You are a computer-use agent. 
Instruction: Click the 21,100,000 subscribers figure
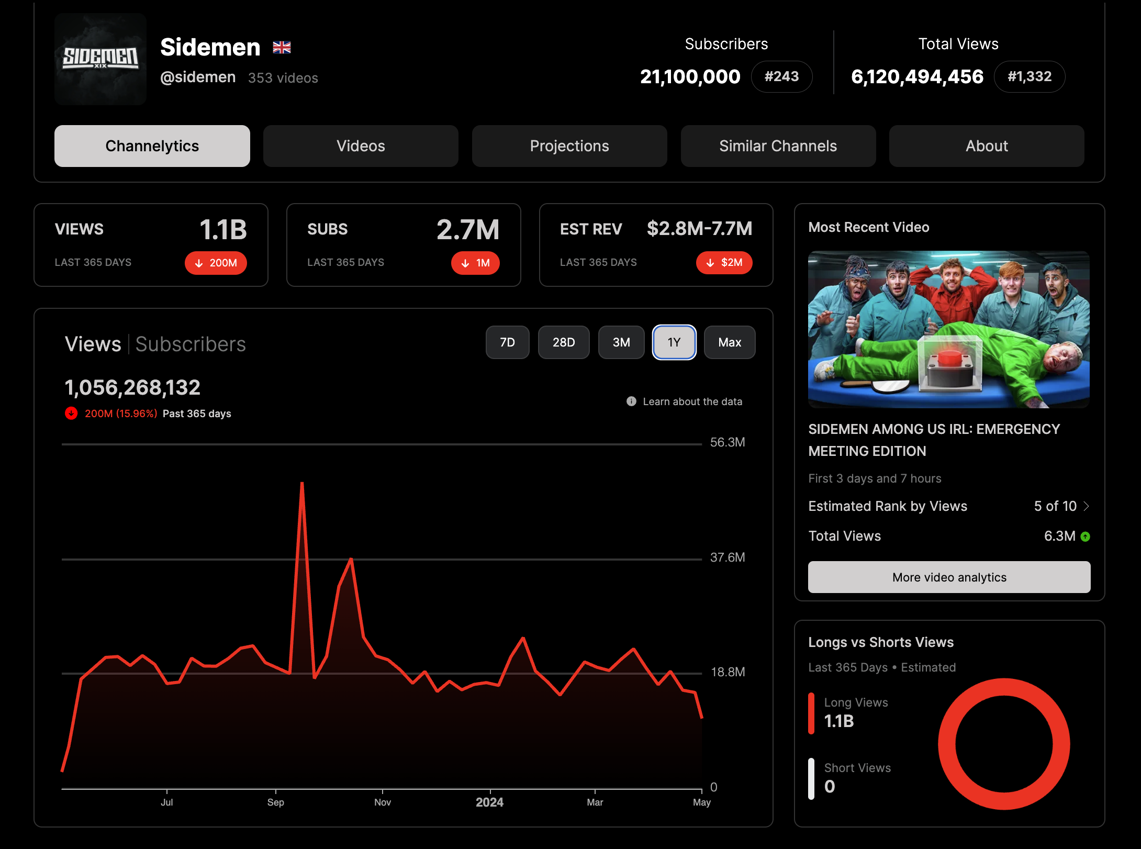pyautogui.click(x=690, y=77)
